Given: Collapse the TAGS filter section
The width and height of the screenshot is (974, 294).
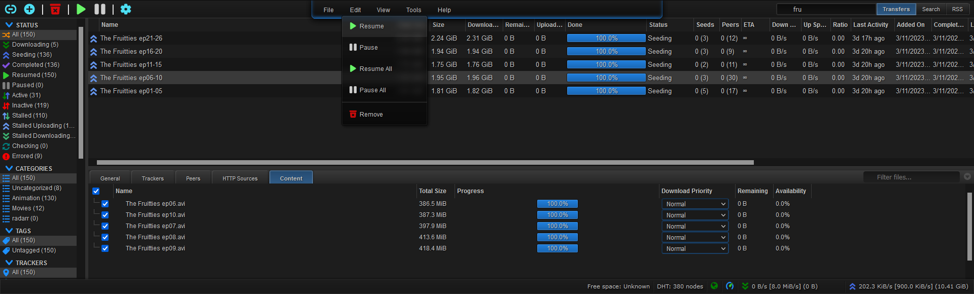Looking at the screenshot, I should pyautogui.click(x=9, y=231).
